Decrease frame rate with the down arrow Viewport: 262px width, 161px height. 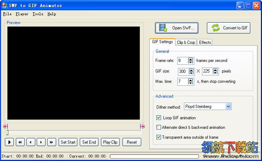[x=190, y=62]
